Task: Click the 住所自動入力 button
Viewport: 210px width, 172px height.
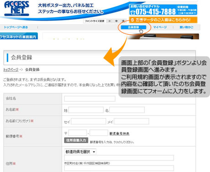Action: [76, 140]
